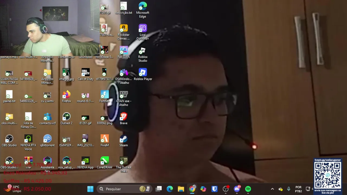Select the 27807-we... image file
The image size is (347, 195).
pyautogui.click(x=106, y=30)
